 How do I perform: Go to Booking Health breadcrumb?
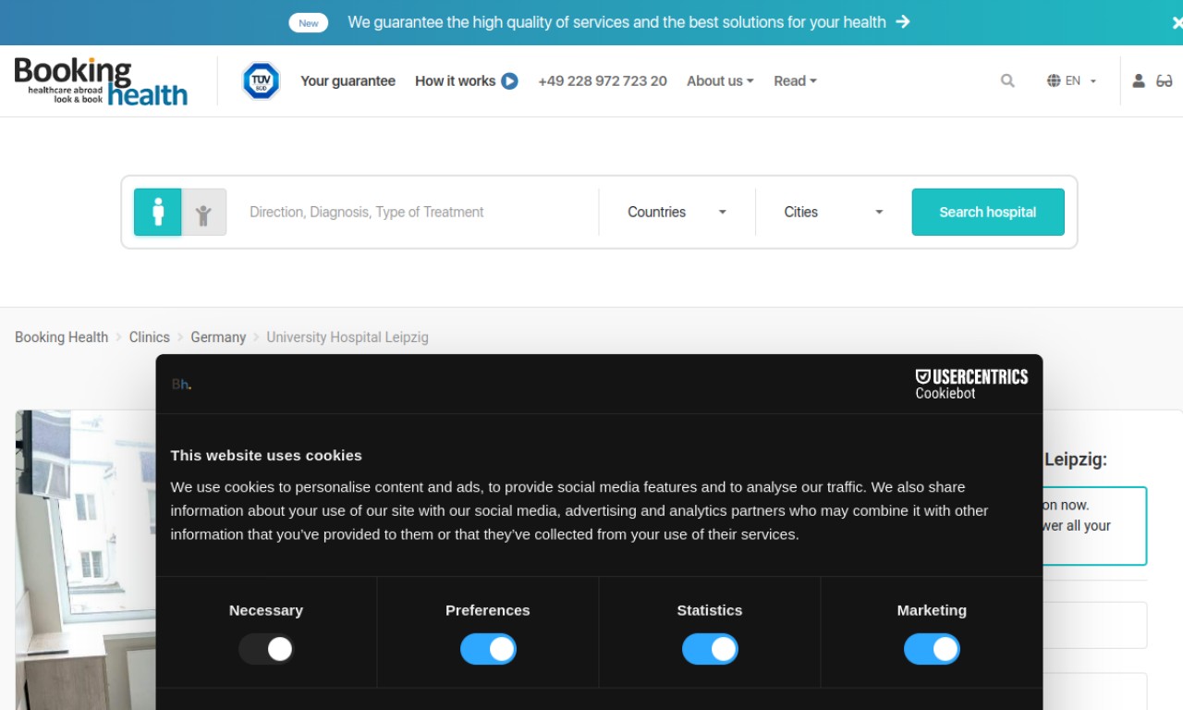click(x=61, y=337)
